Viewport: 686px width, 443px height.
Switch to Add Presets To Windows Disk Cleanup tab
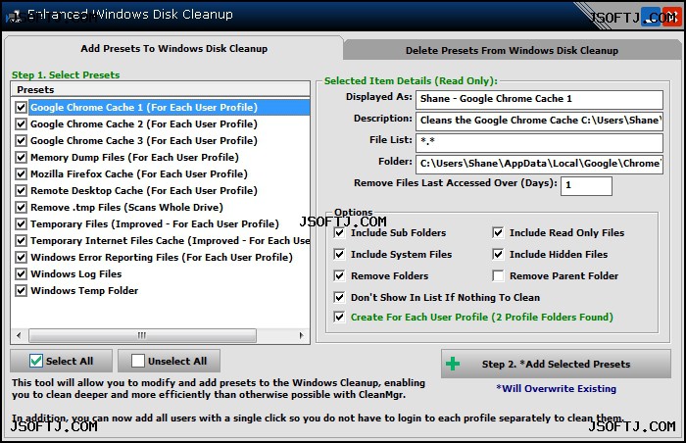173,48
